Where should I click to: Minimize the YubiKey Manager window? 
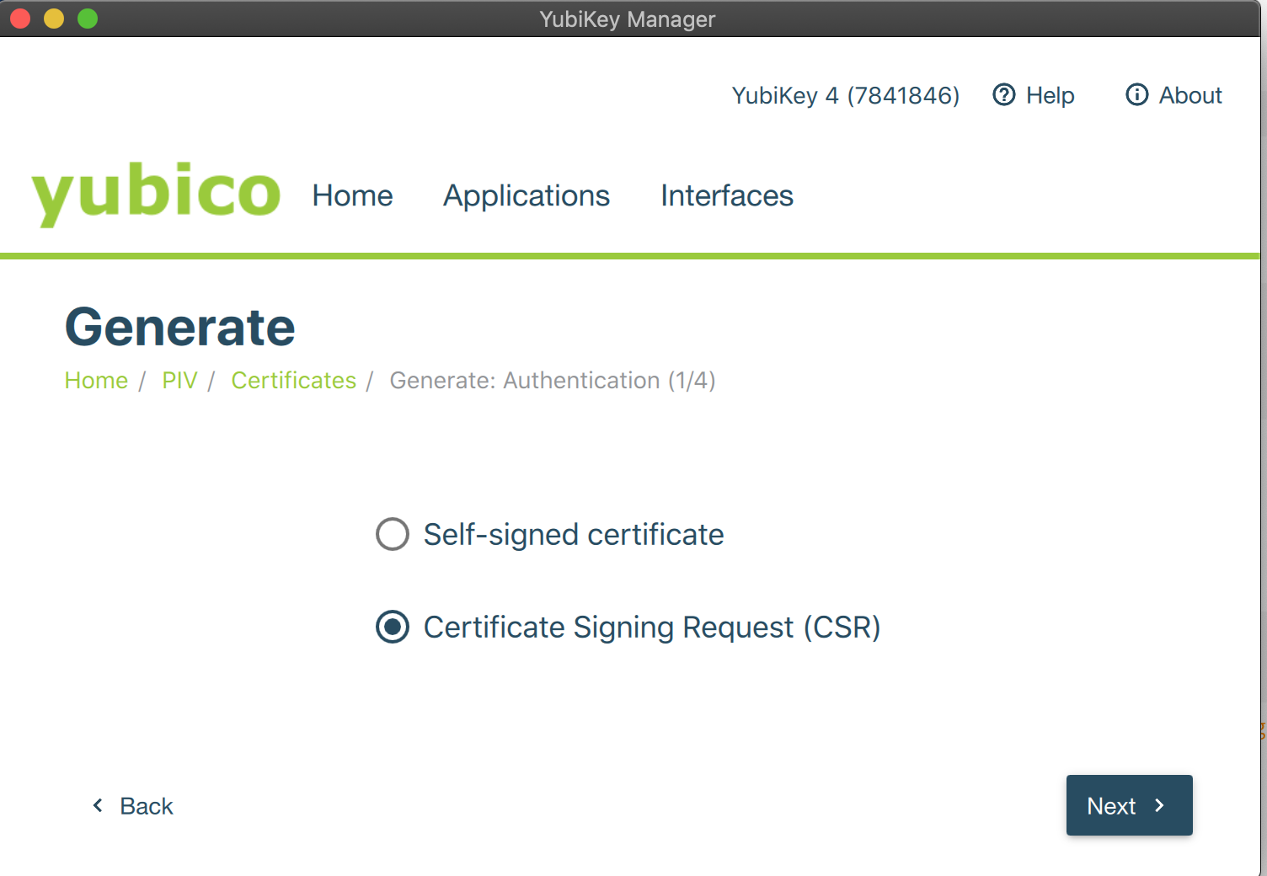(x=54, y=19)
